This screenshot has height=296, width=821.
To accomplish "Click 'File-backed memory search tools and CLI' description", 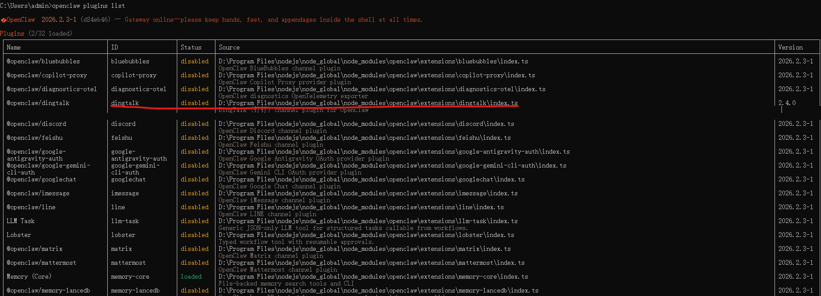I will [x=287, y=283].
